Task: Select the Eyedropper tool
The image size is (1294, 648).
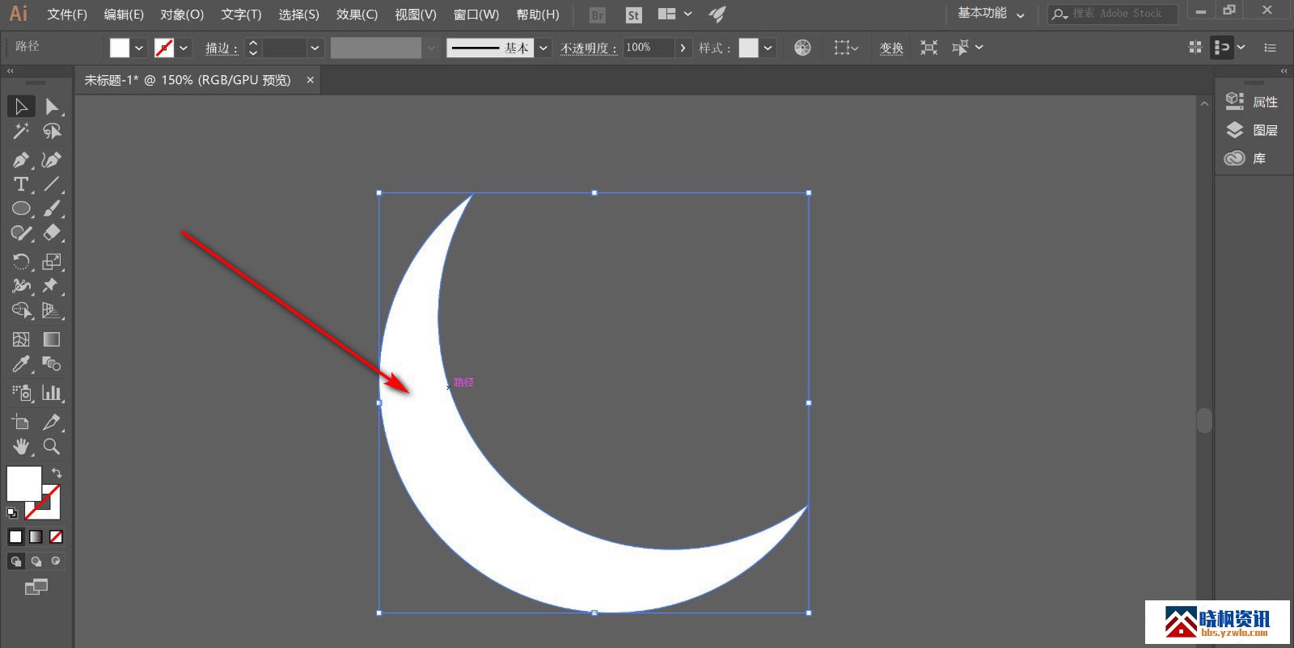Action: [20, 364]
